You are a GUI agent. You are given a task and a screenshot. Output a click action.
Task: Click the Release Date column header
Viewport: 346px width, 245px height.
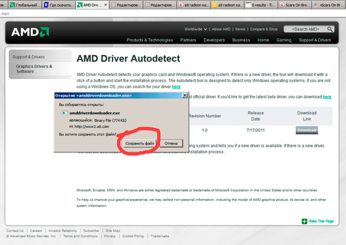(x=256, y=116)
